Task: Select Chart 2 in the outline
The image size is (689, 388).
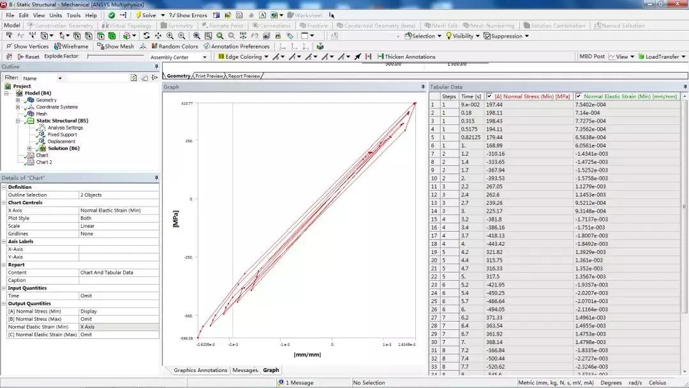Action: [x=44, y=162]
